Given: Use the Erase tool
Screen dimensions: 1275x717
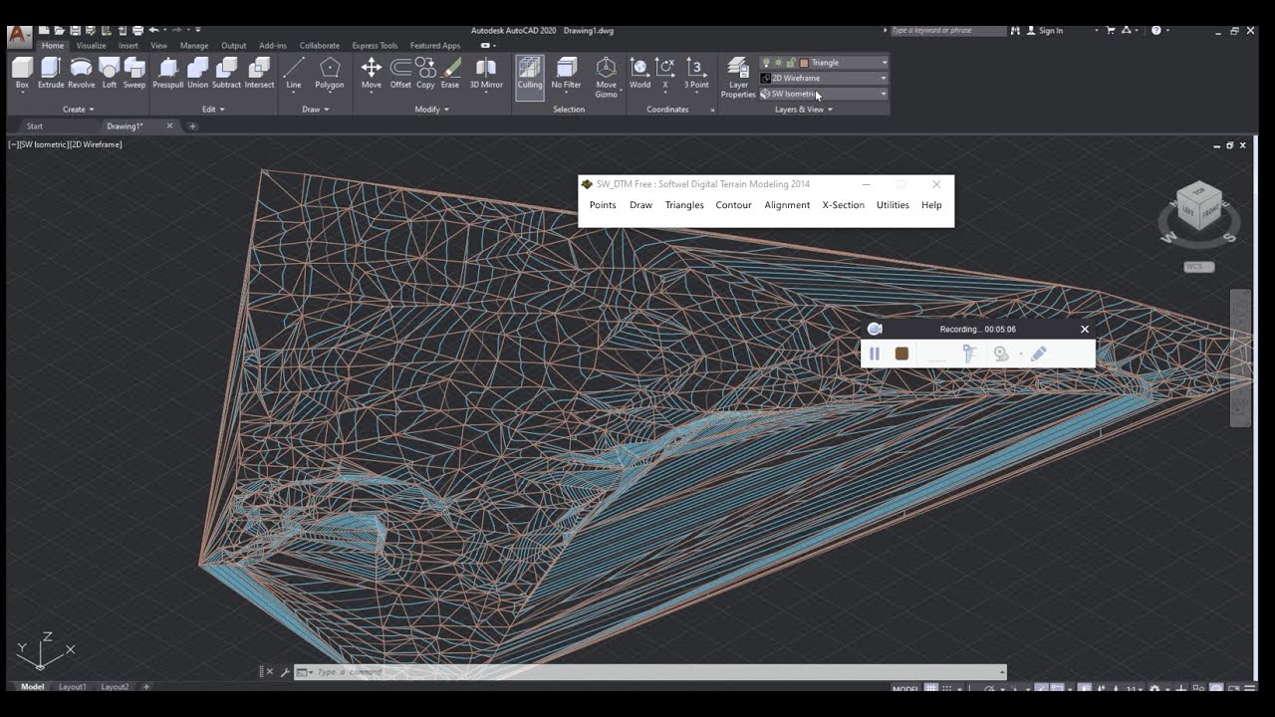Looking at the screenshot, I should (x=450, y=73).
